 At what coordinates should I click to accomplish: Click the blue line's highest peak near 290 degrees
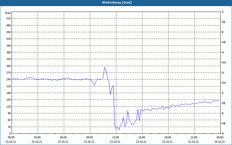(104, 68)
